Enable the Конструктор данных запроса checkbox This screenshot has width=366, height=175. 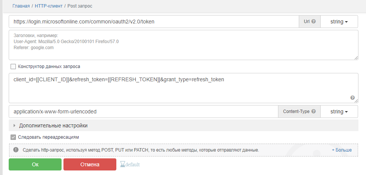click(x=14, y=67)
